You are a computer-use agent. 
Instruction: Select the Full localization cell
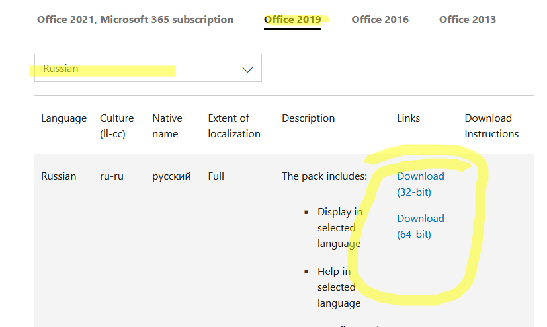[216, 176]
